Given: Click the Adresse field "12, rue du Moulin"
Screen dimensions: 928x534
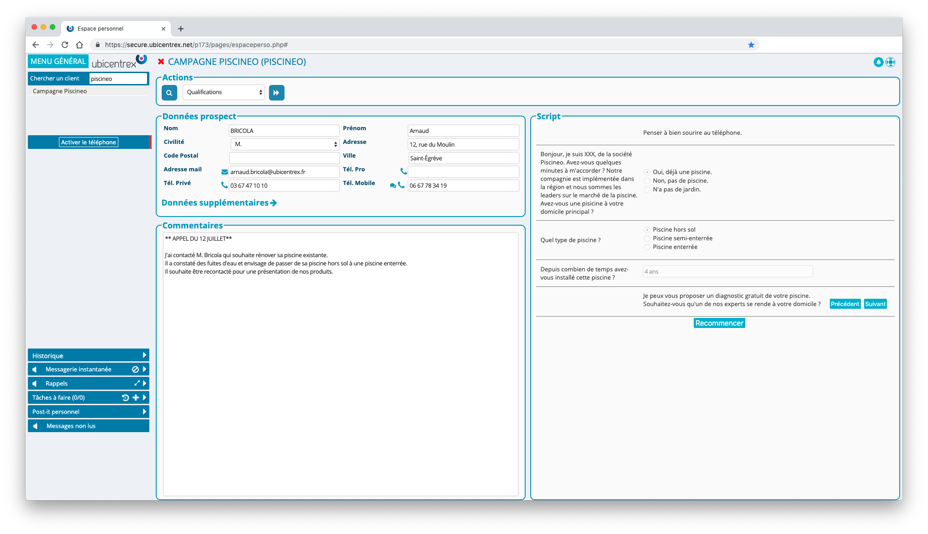Looking at the screenshot, I should click(463, 144).
